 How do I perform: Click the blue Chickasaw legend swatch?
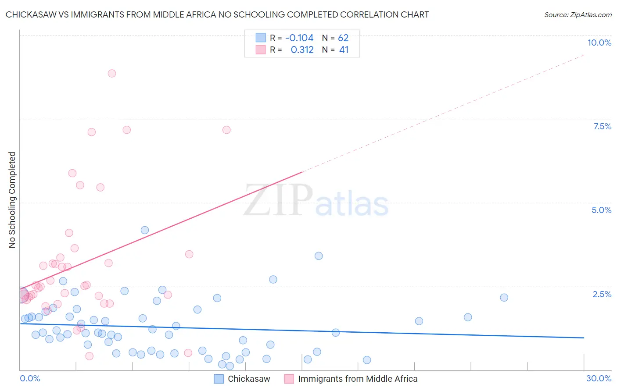219,379
